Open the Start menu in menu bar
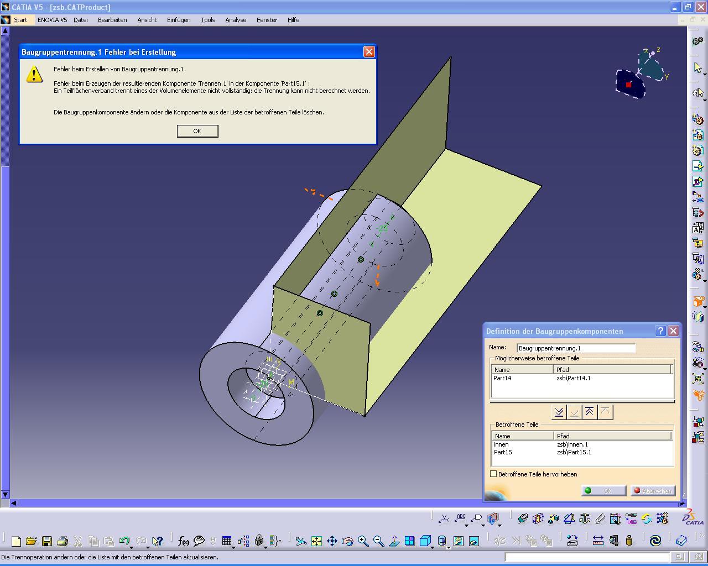The height and width of the screenshot is (566, 708). pos(20,20)
